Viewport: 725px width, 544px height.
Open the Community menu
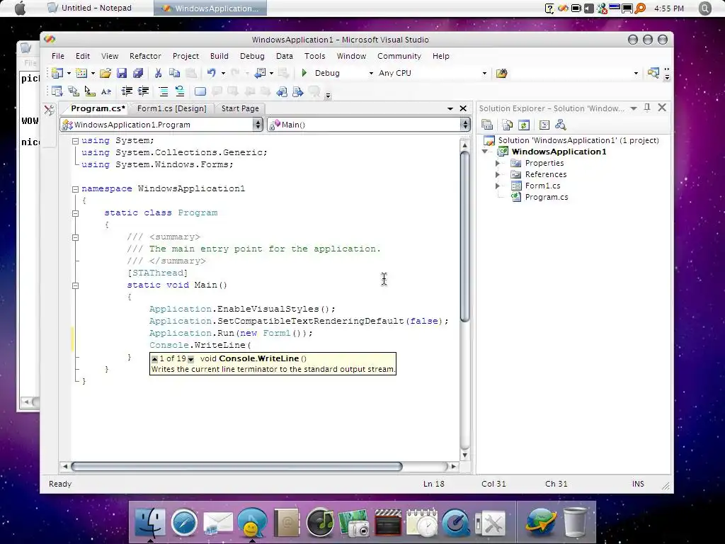399,56
